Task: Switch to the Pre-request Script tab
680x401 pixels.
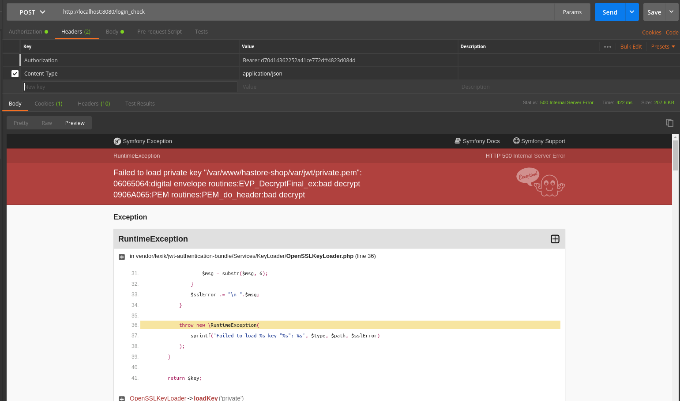Action: 159,31
